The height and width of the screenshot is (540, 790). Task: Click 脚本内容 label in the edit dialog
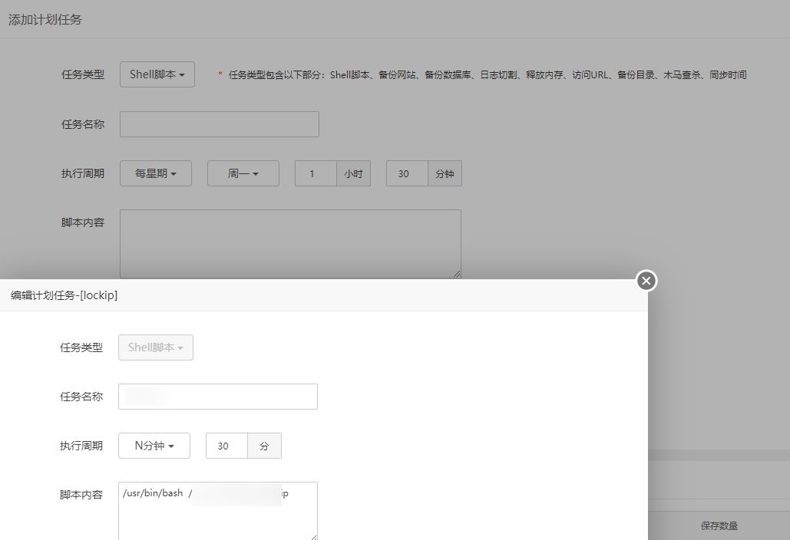(81, 496)
